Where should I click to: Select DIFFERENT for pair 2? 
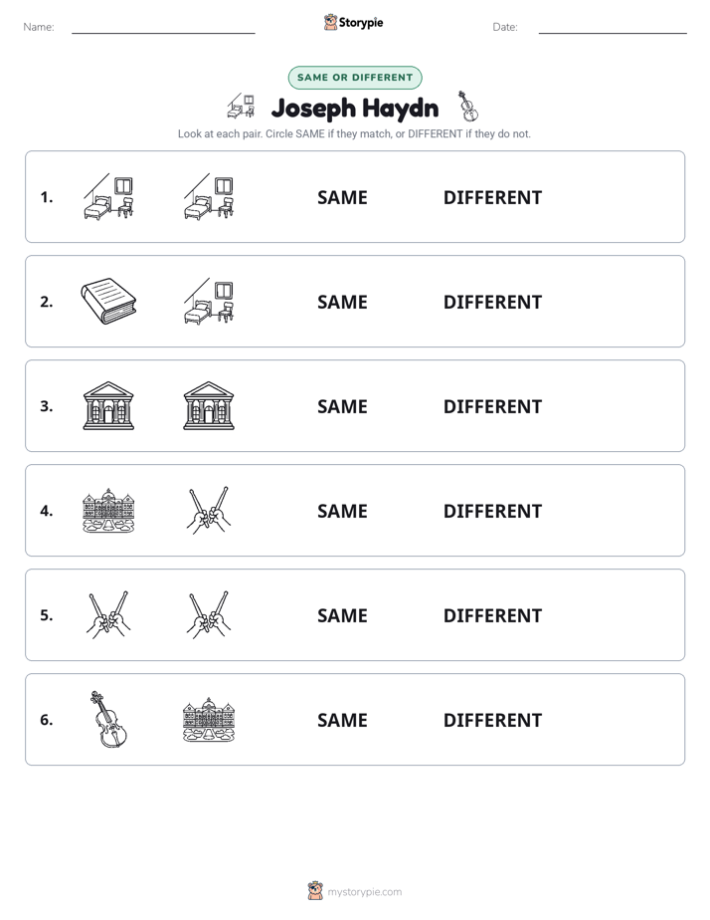492,302
